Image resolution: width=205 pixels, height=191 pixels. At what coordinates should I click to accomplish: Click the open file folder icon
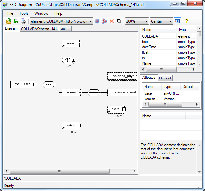pos(9,21)
